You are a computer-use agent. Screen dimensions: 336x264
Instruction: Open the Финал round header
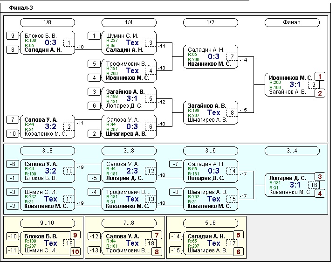click(x=292, y=22)
